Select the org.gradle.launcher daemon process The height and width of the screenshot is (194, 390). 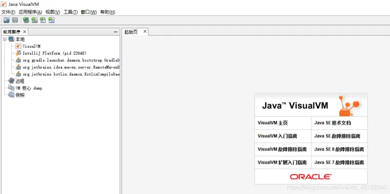click(x=71, y=60)
